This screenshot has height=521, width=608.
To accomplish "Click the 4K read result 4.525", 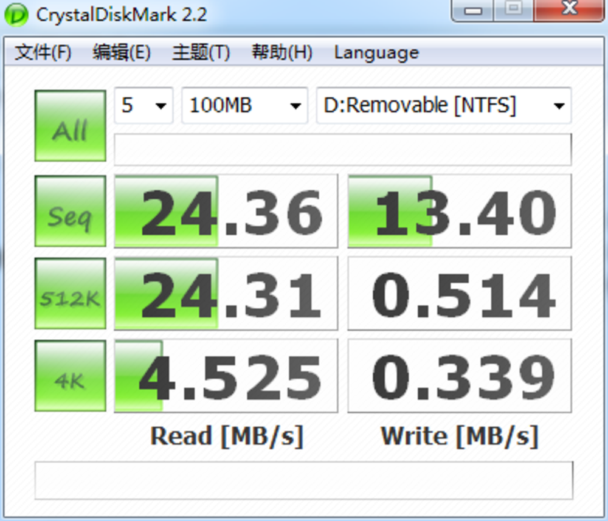I will tap(226, 376).
